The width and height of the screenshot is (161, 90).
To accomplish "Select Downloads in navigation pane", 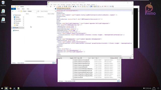I will pos(18,19).
